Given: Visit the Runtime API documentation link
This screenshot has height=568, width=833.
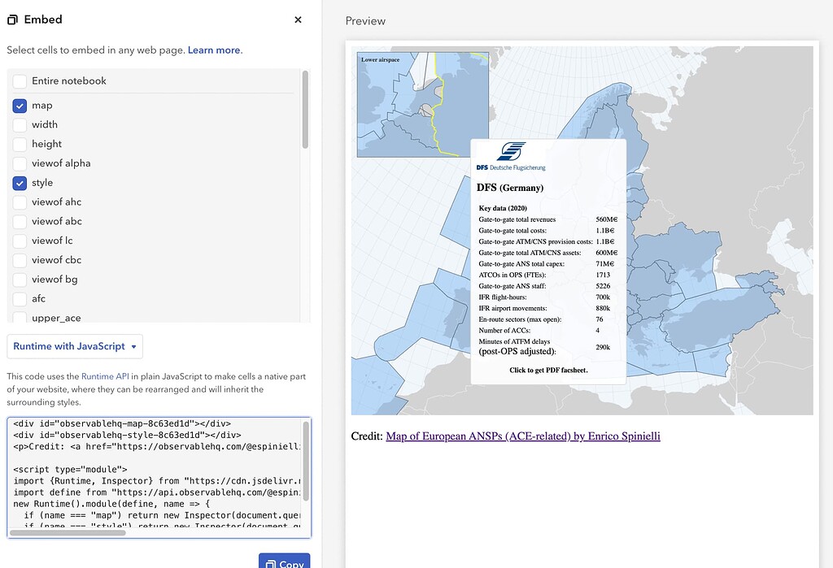Looking at the screenshot, I should coord(107,376).
